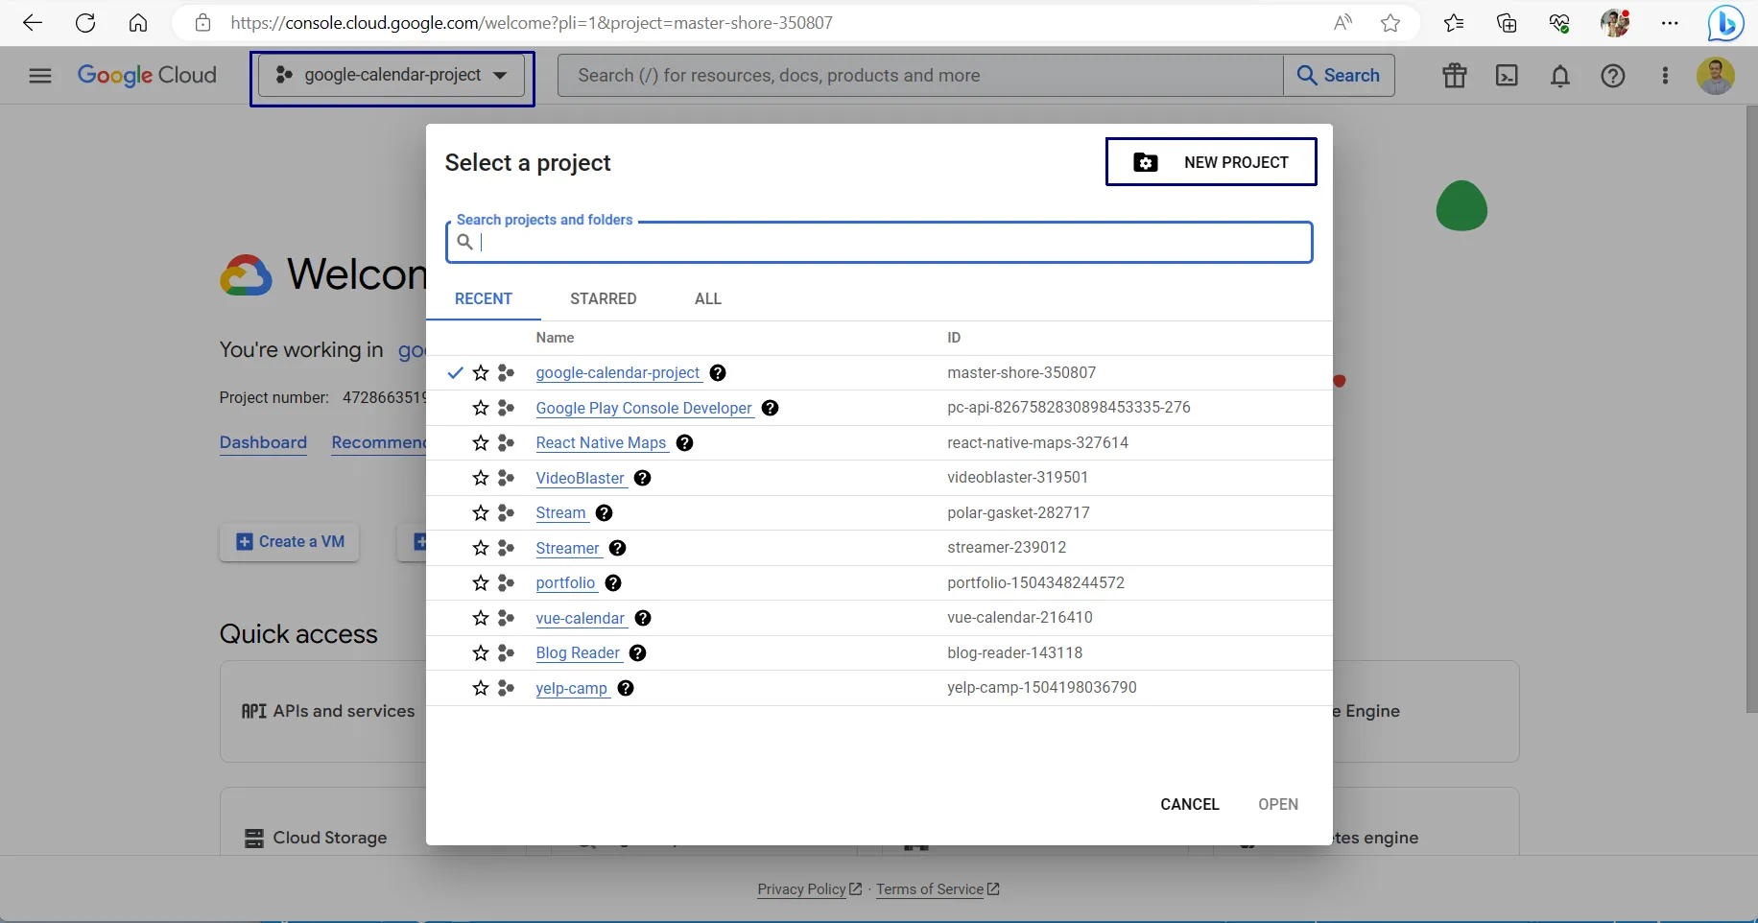Star the Google Play Console Developer project
1758x923 pixels.
coord(481,408)
